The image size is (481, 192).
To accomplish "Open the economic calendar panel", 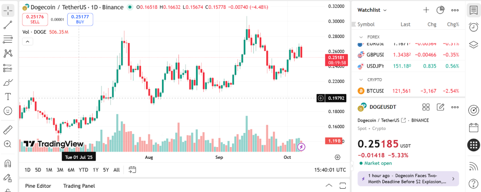I will pos(473,127).
